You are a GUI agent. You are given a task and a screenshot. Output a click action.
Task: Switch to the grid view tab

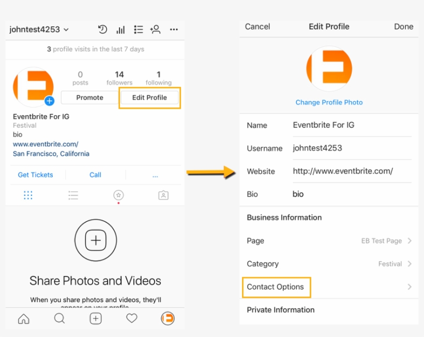(28, 195)
